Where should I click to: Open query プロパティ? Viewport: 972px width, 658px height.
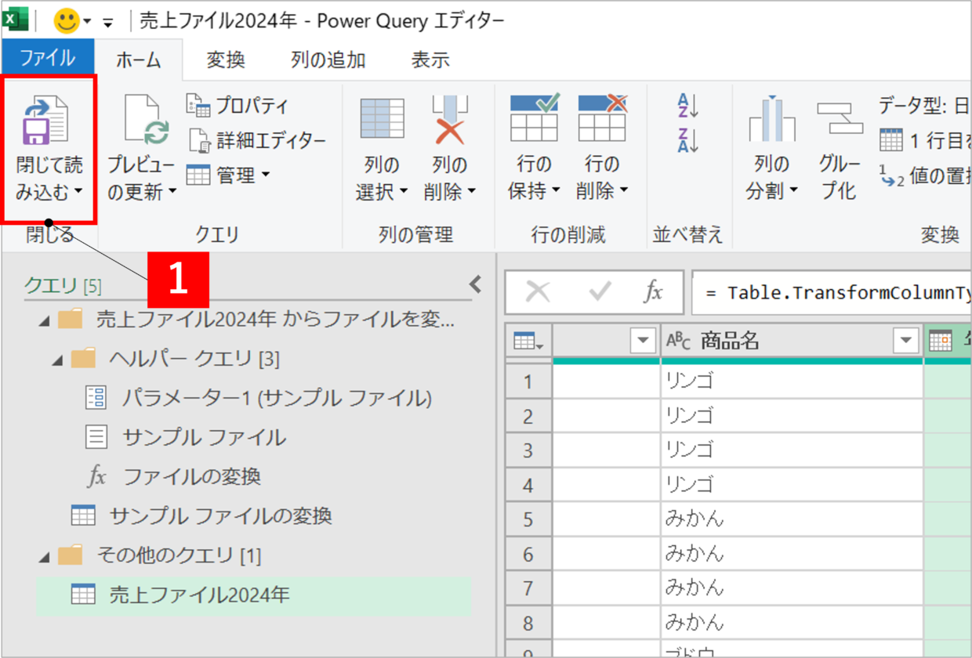(238, 105)
